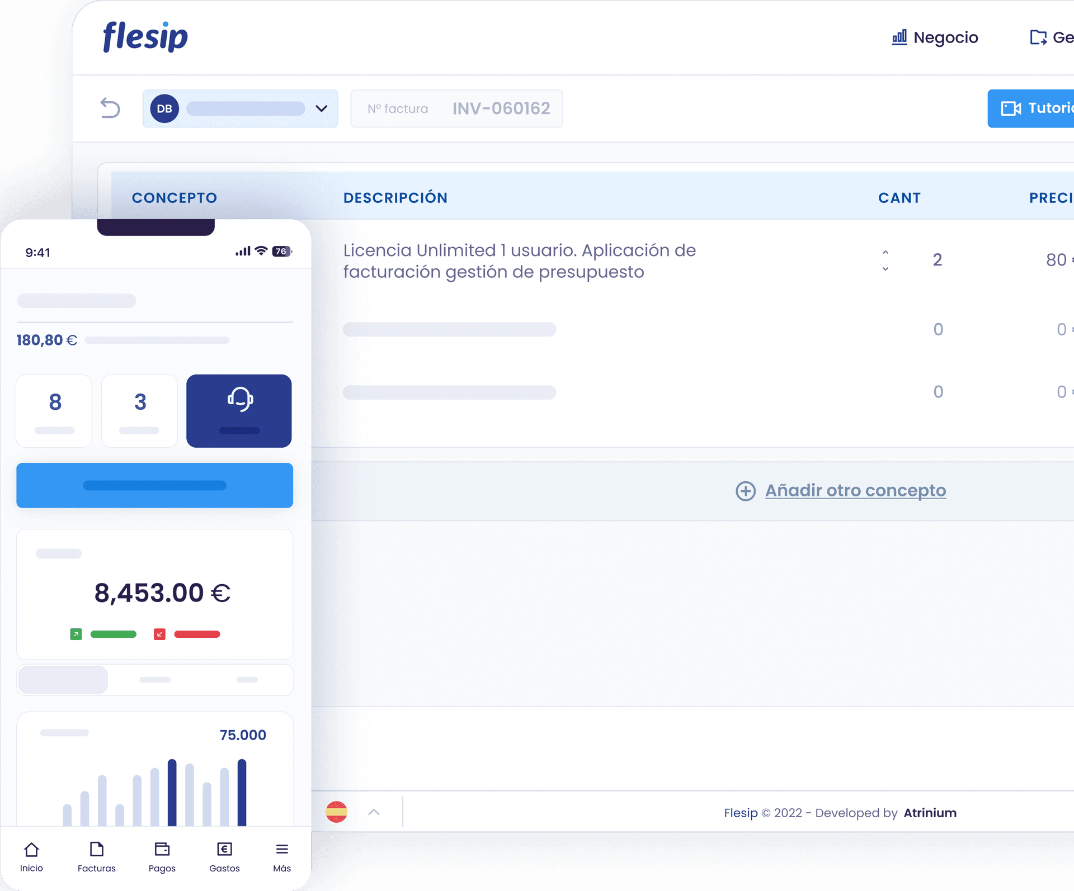Collapse the footer with the chevron-up arrow
This screenshot has width=1074, height=891.
(x=374, y=812)
